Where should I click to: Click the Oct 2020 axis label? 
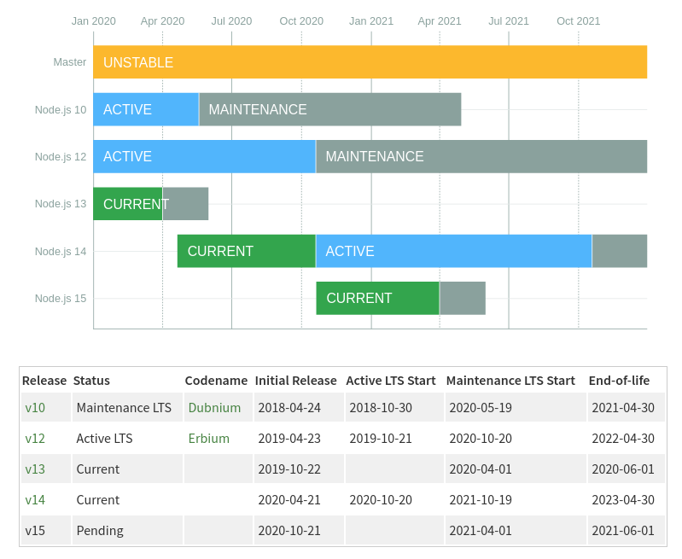pos(301,20)
